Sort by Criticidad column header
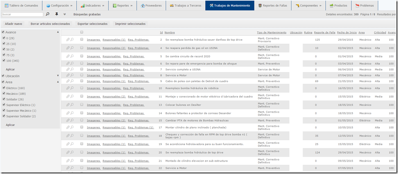The width and height of the screenshot is (398, 174). pyautogui.click(x=380, y=33)
